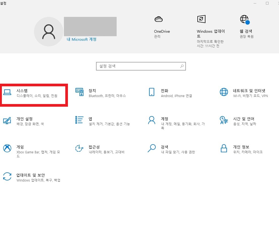Click the magnifier icon inside the search box
The height and width of the screenshot is (226, 279).
(x=182, y=66)
